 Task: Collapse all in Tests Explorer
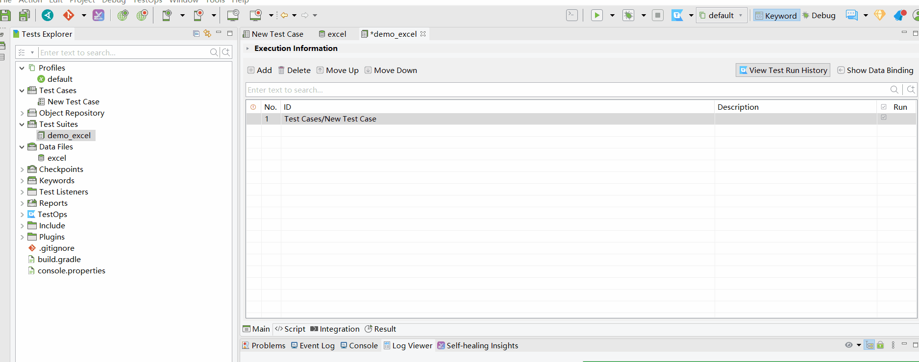[196, 34]
